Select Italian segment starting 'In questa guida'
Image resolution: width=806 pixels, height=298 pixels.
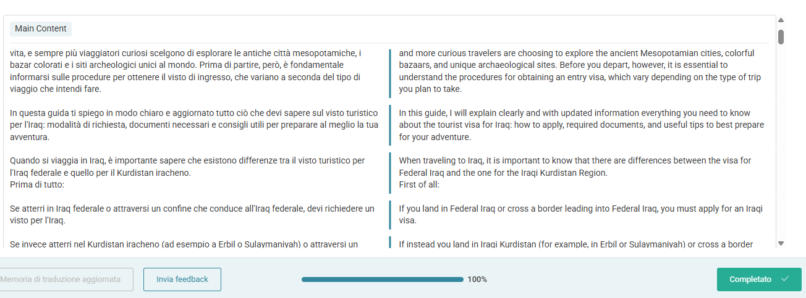[x=195, y=125]
